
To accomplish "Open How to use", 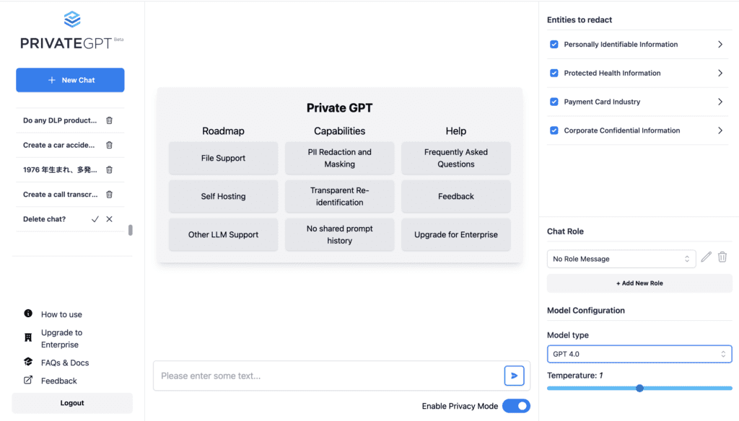I will [x=61, y=314].
